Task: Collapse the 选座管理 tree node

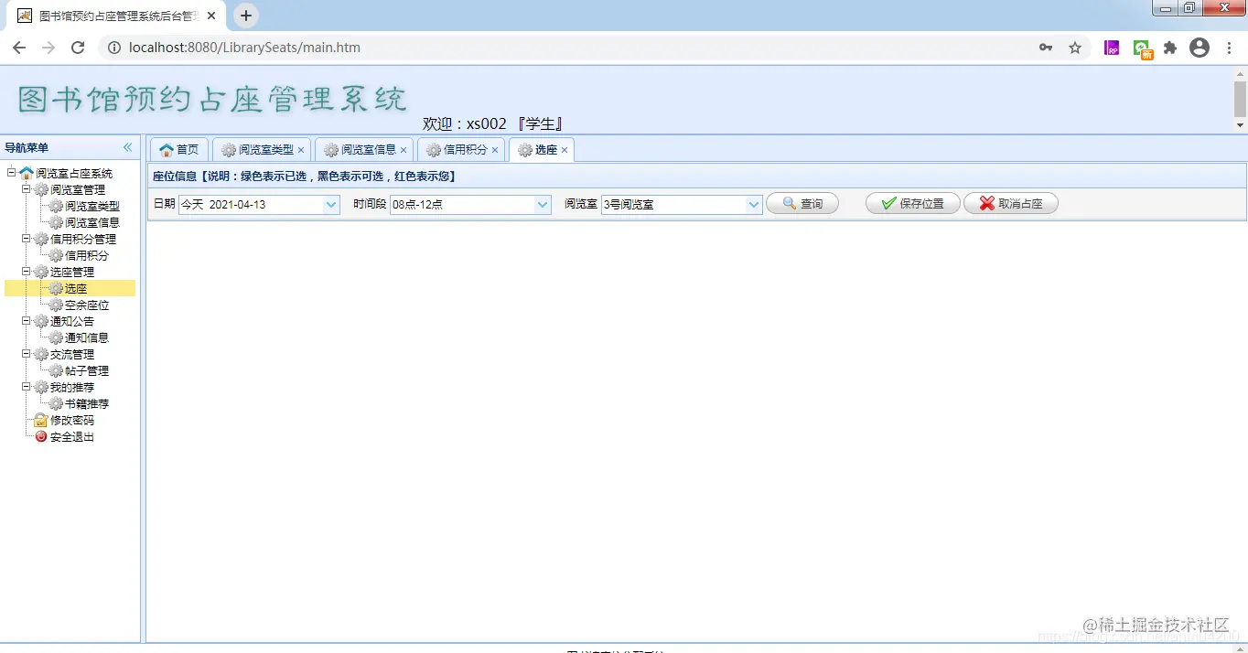Action: point(26,272)
